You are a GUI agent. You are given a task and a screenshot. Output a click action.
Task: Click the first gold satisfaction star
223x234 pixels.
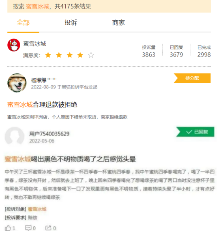[48, 55]
